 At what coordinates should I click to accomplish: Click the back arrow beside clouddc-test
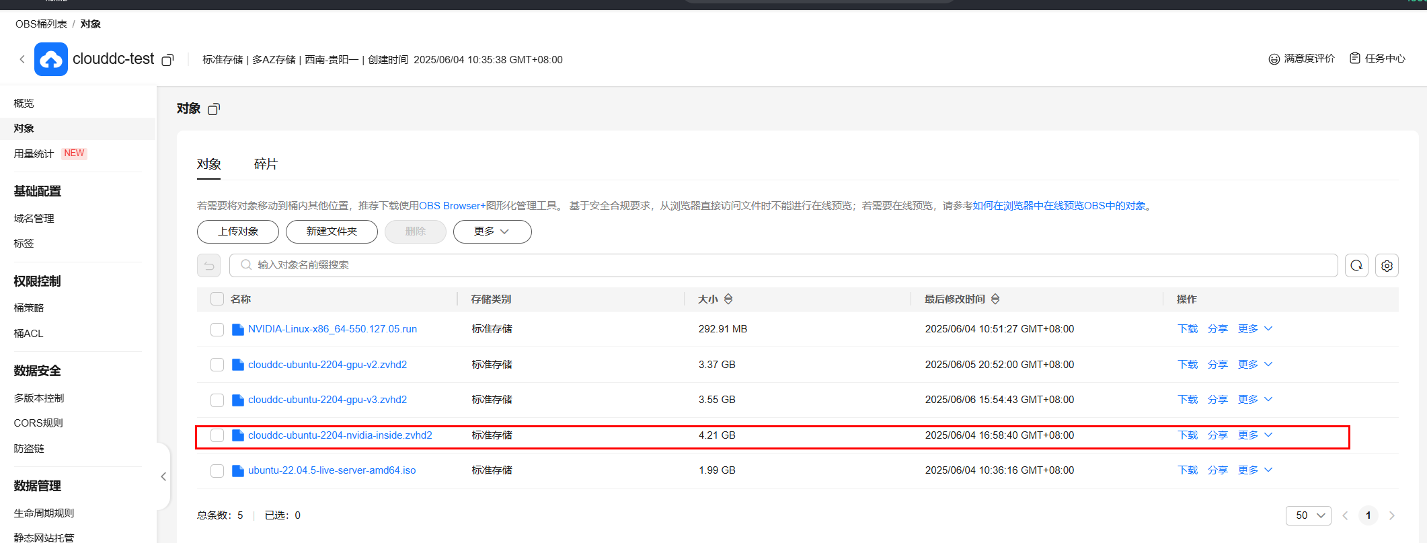pyautogui.click(x=22, y=59)
